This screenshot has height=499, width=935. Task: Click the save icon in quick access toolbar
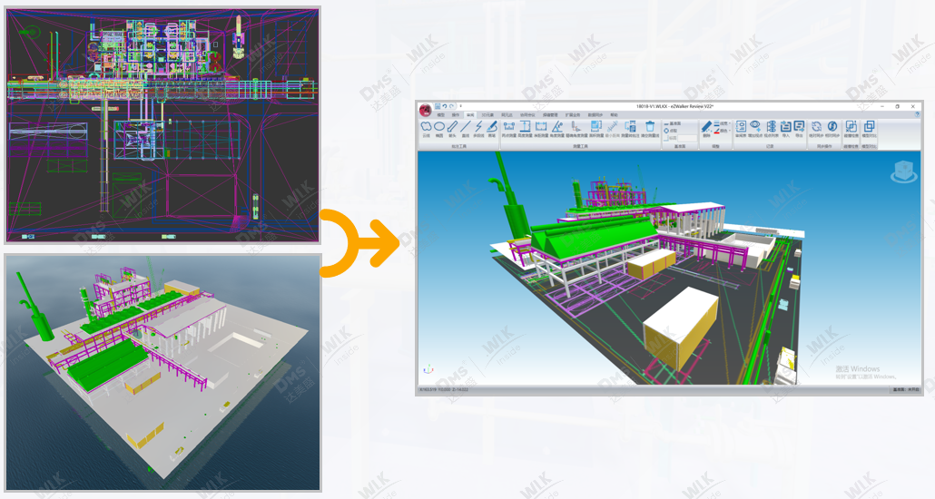tap(438, 106)
